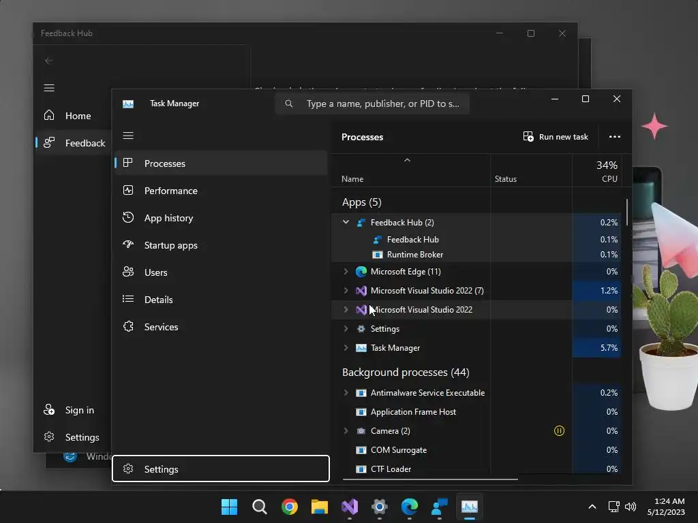Screen dimensions: 698x523
Task: Click the search magnifier icon in Task Manager
Action: [289, 104]
